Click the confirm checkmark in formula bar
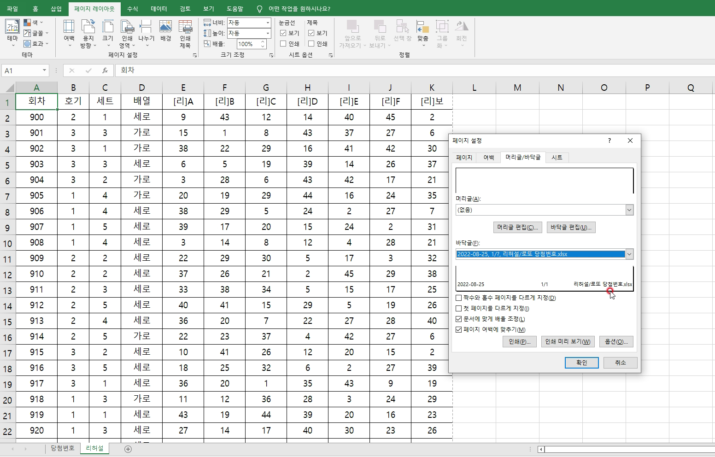Image resolution: width=715 pixels, height=457 pixels. [x=88, y=70]
